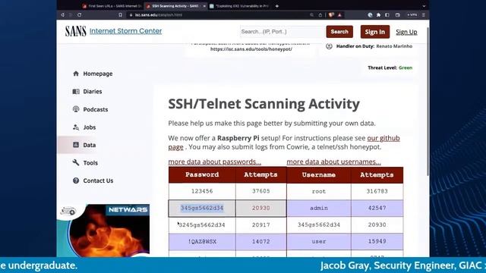Screen dimensions: 486x273
Task: Open the Homepage sidebar item
Action: [98, 74]
